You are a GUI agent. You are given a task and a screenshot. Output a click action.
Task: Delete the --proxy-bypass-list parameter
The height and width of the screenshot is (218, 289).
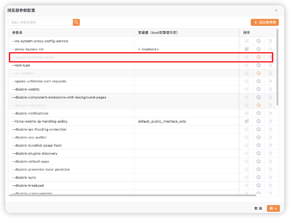(270, 49)
